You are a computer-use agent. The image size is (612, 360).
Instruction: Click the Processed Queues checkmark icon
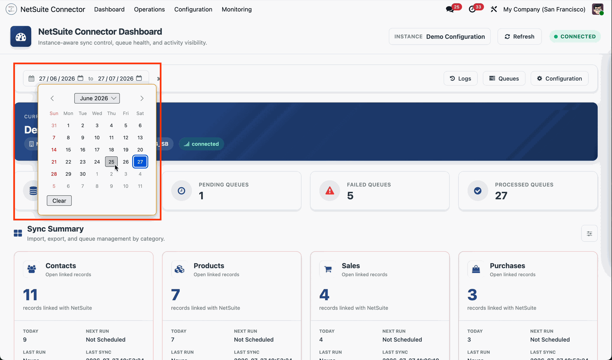[477, 191]
